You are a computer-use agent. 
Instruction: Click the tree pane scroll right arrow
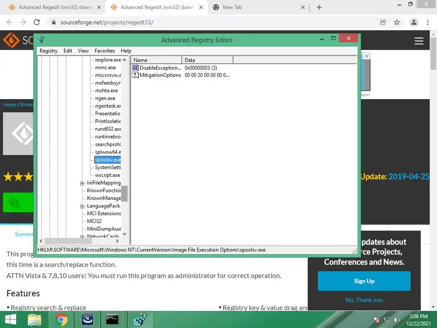pos(117,241)
